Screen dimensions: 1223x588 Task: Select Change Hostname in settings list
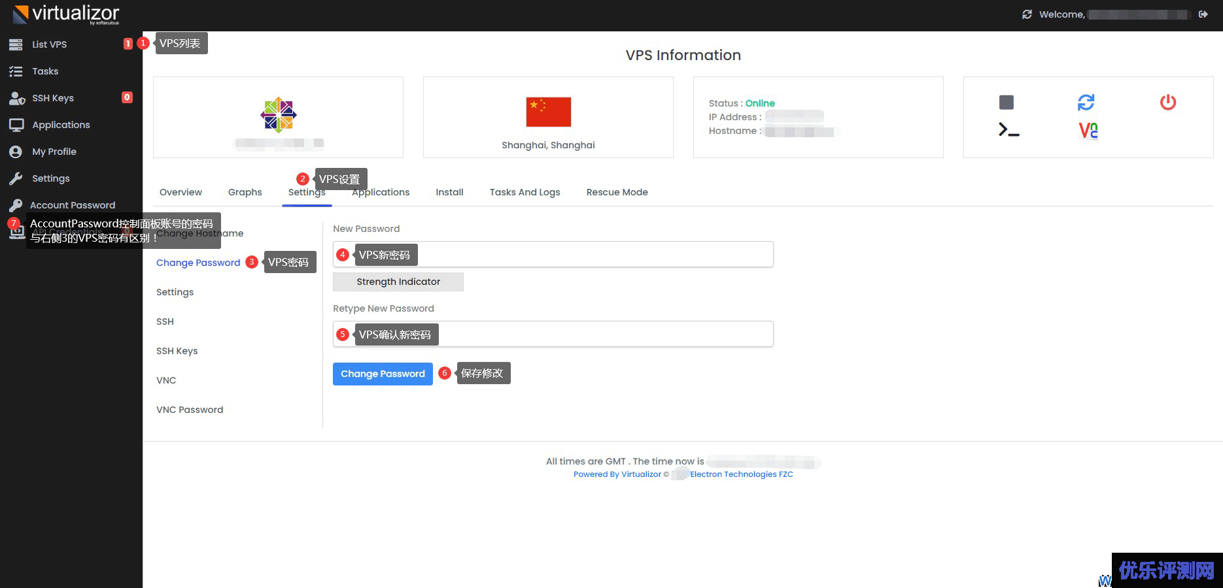[x=199, y=233]
